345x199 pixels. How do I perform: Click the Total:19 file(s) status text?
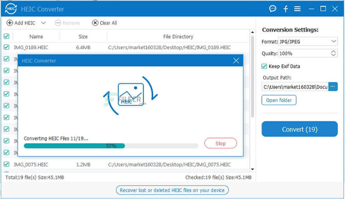35,177
